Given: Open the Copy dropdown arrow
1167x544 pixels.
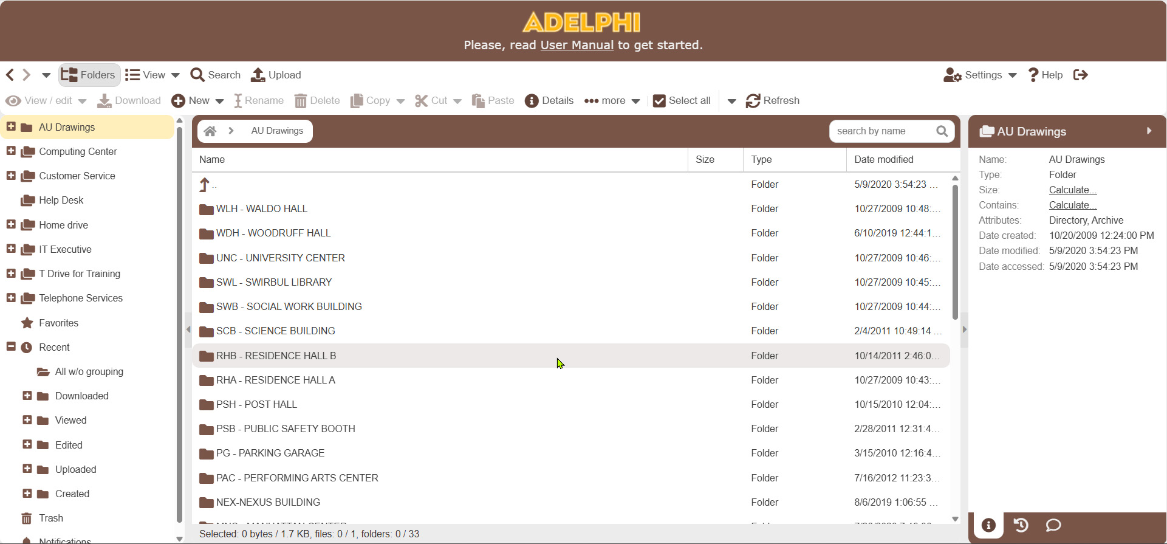Looking at the screenshot, I should click(x=400, y=101).
